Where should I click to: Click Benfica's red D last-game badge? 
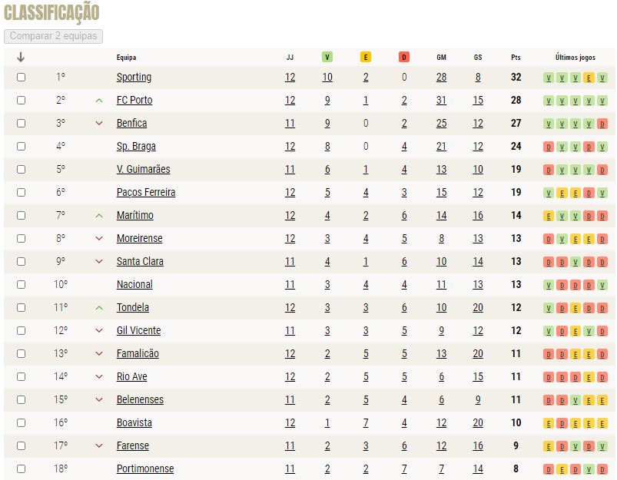point(602,124)
